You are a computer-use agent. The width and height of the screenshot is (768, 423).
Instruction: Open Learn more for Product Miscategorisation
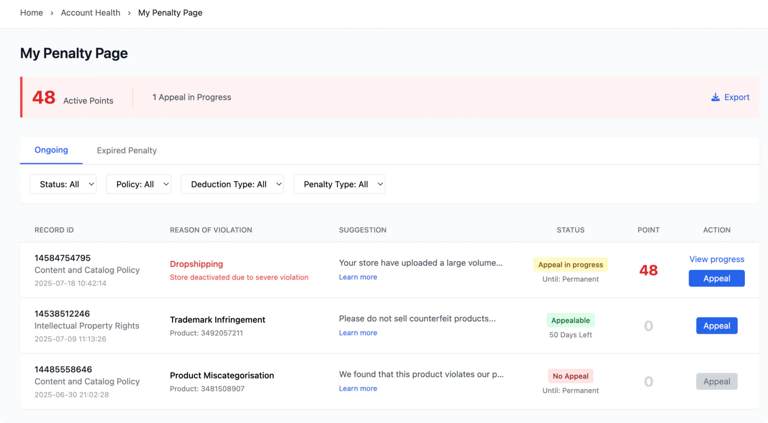pyautogui.click(x=358, y=389)
